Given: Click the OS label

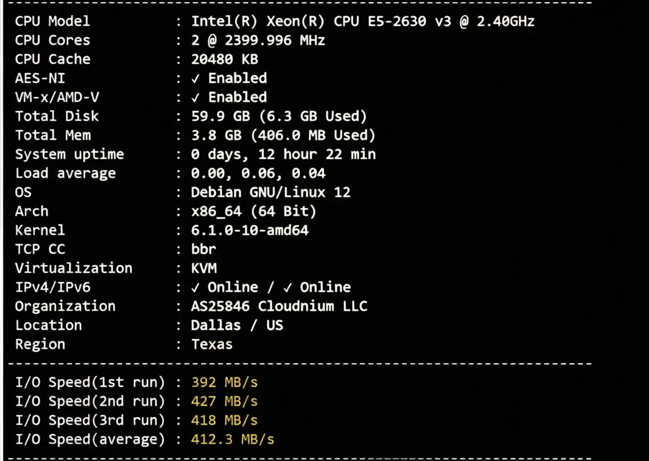Looking at the screenshot, I should click(23, 192).
